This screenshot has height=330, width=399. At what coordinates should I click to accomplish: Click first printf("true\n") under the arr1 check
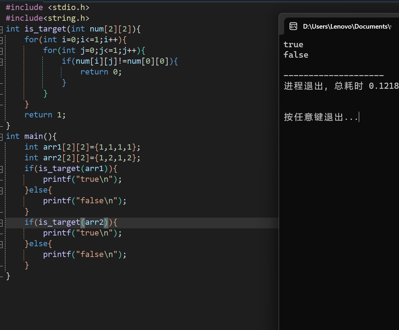82,179
